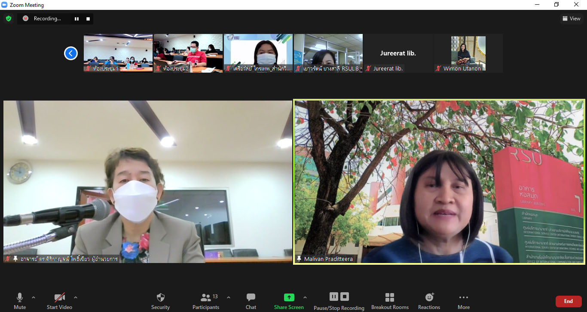
Task: Click the Malivan Praditteera name label
Action: coord(328,259)
